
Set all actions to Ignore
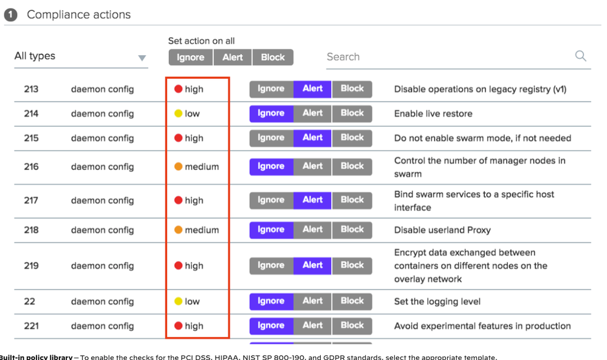[191, 58]
